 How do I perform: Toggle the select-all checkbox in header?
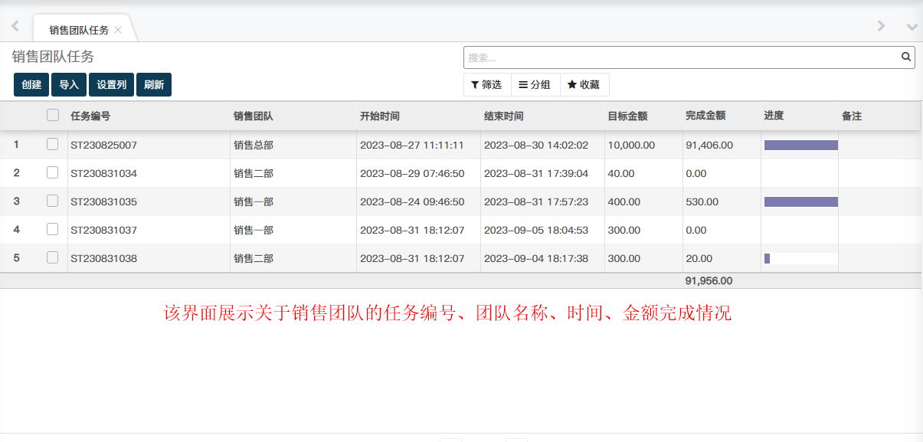(x=53, y=116)
